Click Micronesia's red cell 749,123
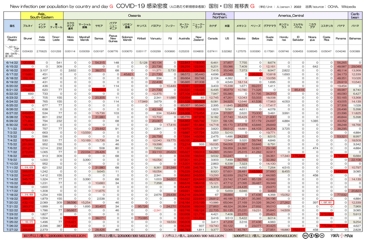This screenshot has height=241, width=366. point(70,217)
